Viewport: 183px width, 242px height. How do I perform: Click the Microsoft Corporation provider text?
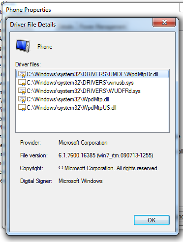coord(83,143)
